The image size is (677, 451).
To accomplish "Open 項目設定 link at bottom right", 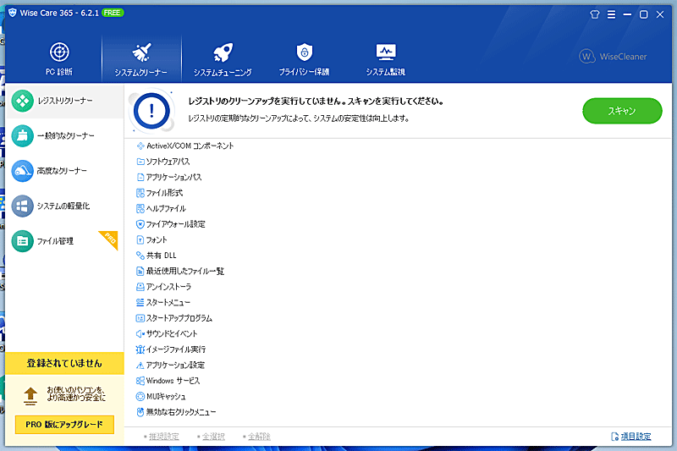I will [636, 437].
